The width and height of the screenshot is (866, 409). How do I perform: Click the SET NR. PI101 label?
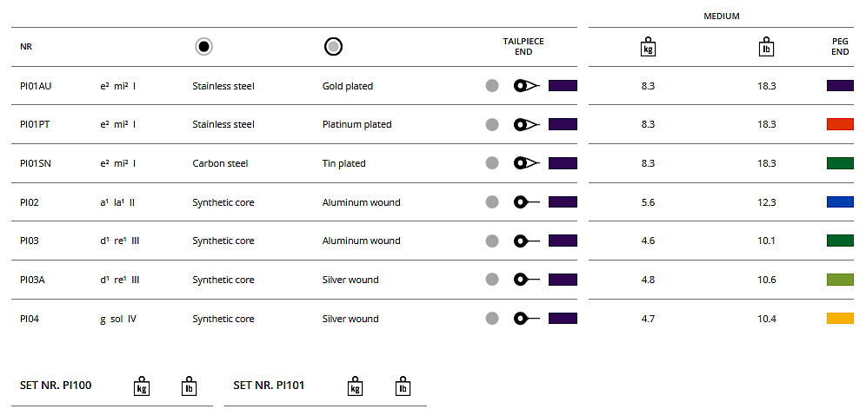pyautogui.click(x=270, y=386)
